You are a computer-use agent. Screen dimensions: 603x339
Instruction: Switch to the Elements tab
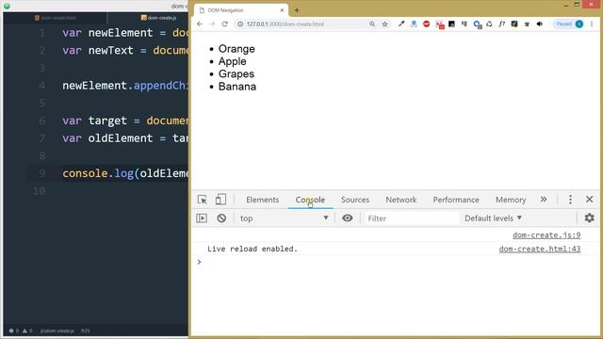point(263,200)
